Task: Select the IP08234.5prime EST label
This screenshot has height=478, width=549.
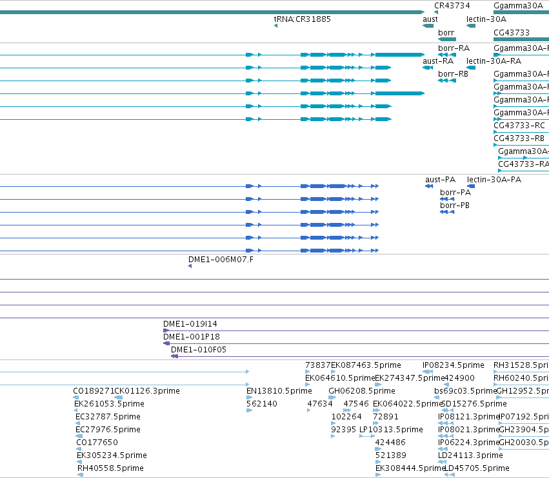Action: [x=454, y=365]
